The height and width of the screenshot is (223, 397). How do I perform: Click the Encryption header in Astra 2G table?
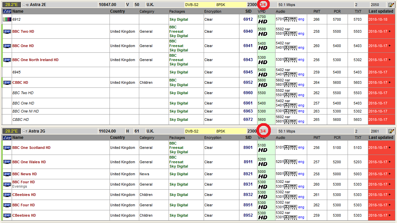[213, 138]
